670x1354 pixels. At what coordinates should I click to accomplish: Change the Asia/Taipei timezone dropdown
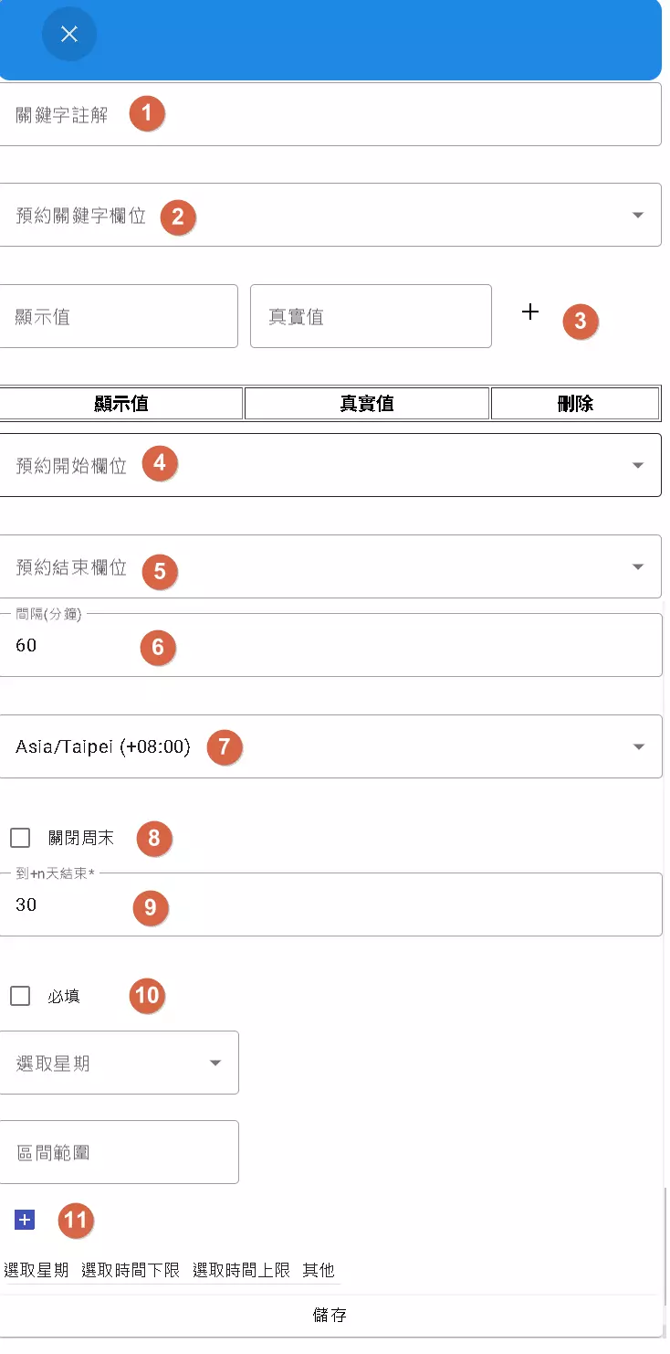pos(329,746)
